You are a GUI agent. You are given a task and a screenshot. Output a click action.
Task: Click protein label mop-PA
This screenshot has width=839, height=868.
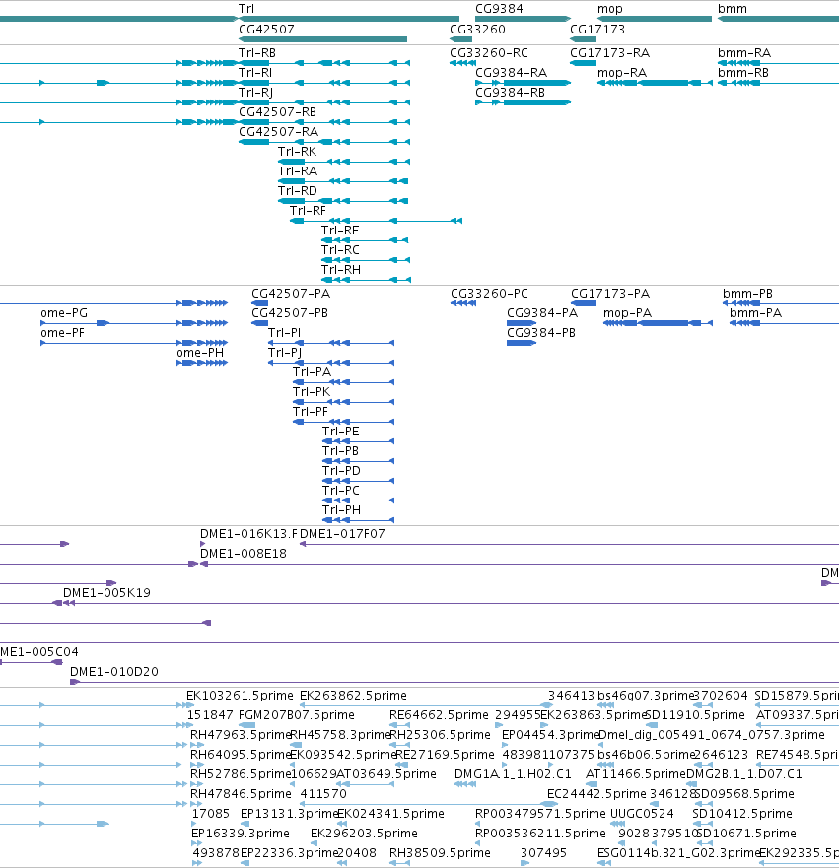point(627,313)
